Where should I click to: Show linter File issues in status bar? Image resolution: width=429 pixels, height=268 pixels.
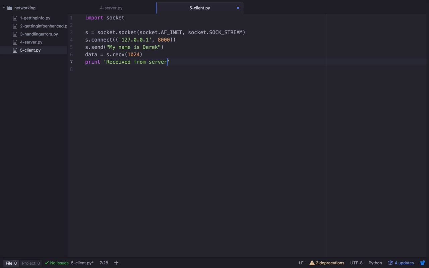[11, 263]
